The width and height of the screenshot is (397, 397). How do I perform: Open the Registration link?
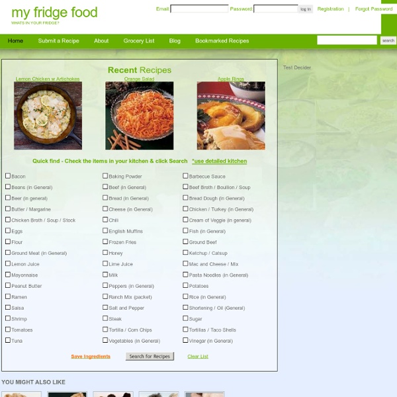[330, 9]
